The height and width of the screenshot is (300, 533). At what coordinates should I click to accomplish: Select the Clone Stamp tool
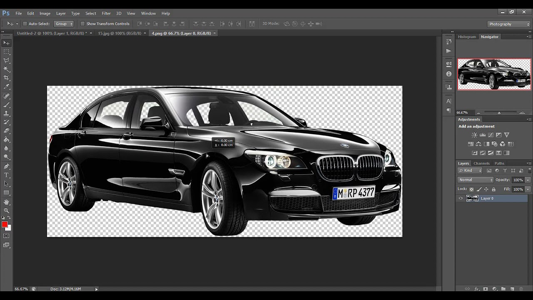tap(7, 113)
